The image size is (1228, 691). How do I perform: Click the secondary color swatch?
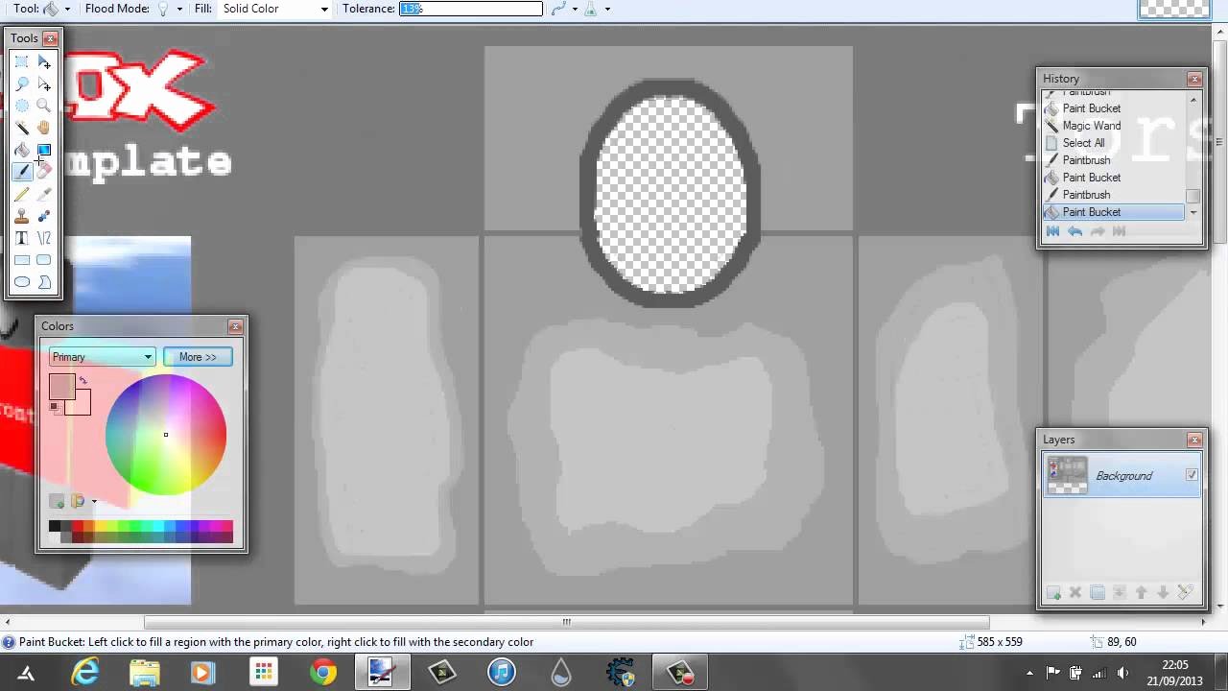tap(81, 405)
